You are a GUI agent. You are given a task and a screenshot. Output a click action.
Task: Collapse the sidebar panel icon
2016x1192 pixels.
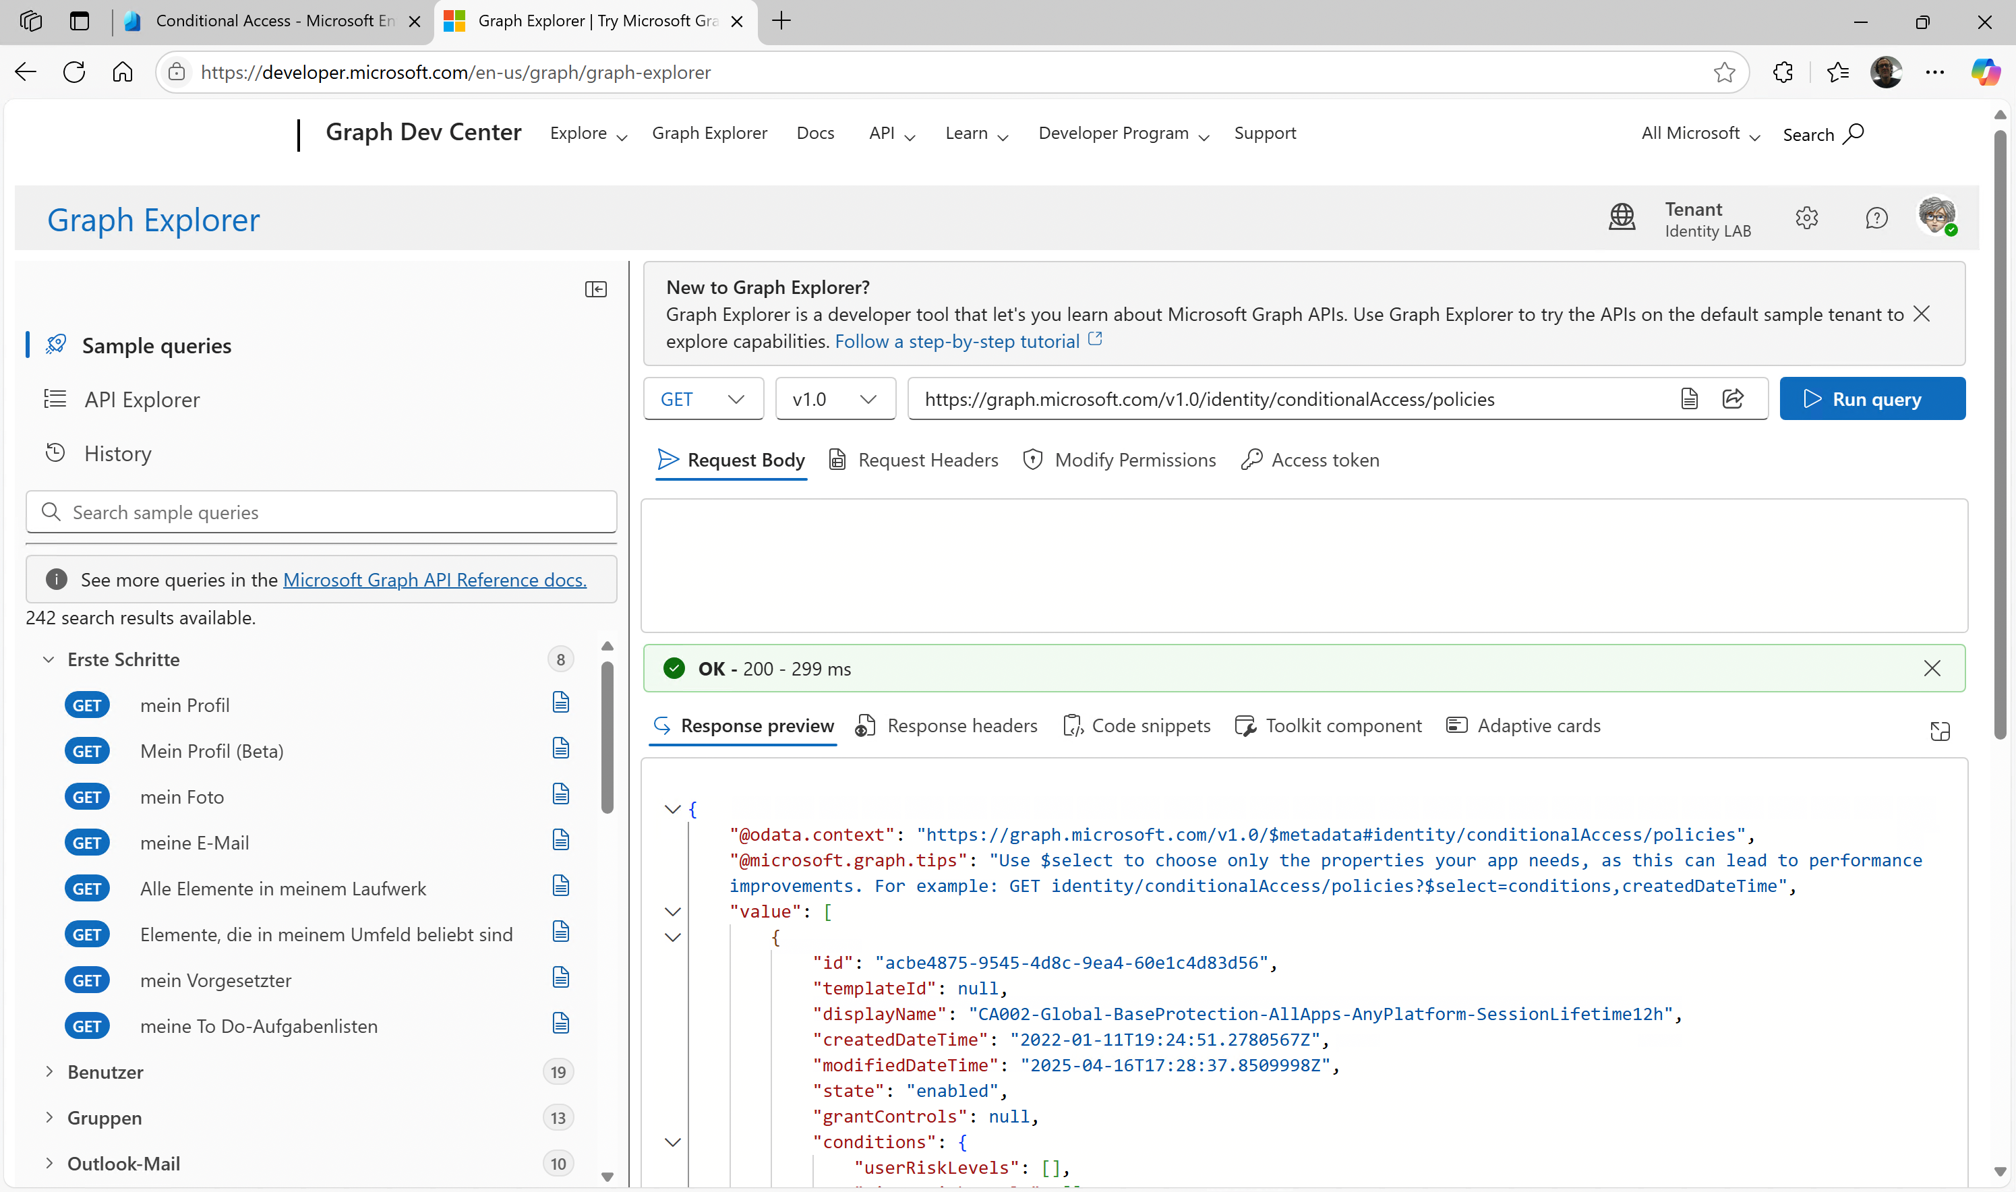point(596,289)
